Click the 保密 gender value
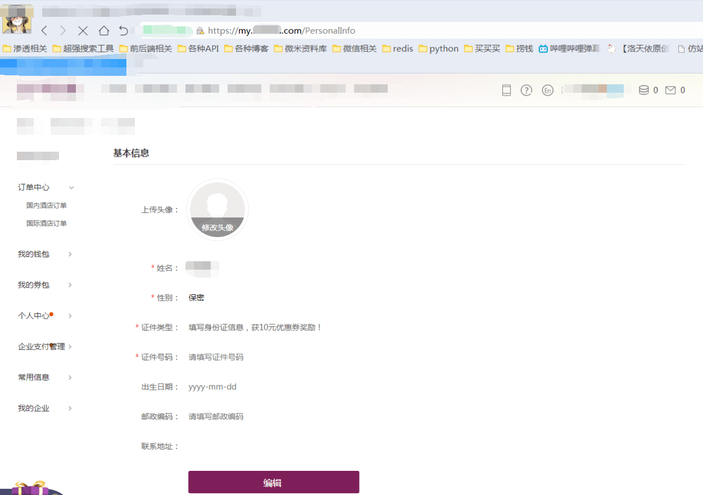The width and height of the screenshot is (703, 495). tap(197, 298)
